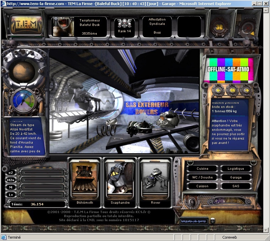Click the OFFLINE-SAT-ATMO screen
Viewport: 270px width, 241px height.
point(228,70)
